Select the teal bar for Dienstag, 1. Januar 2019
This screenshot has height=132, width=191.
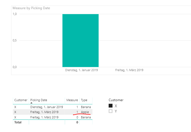(80, 41)
